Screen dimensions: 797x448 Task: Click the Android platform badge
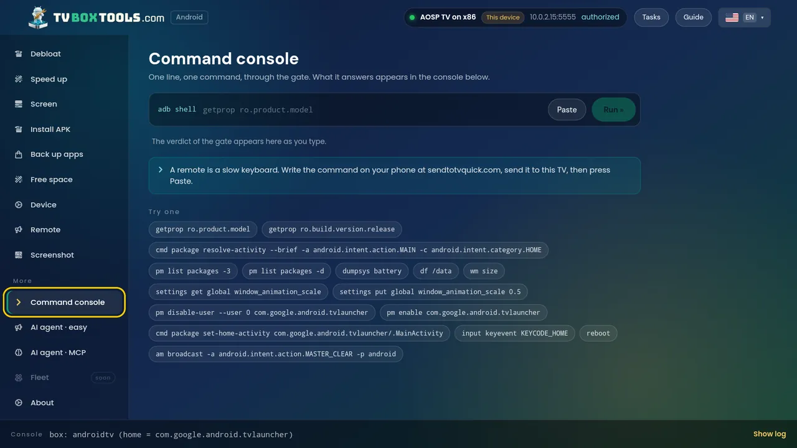tap(189, 17)
